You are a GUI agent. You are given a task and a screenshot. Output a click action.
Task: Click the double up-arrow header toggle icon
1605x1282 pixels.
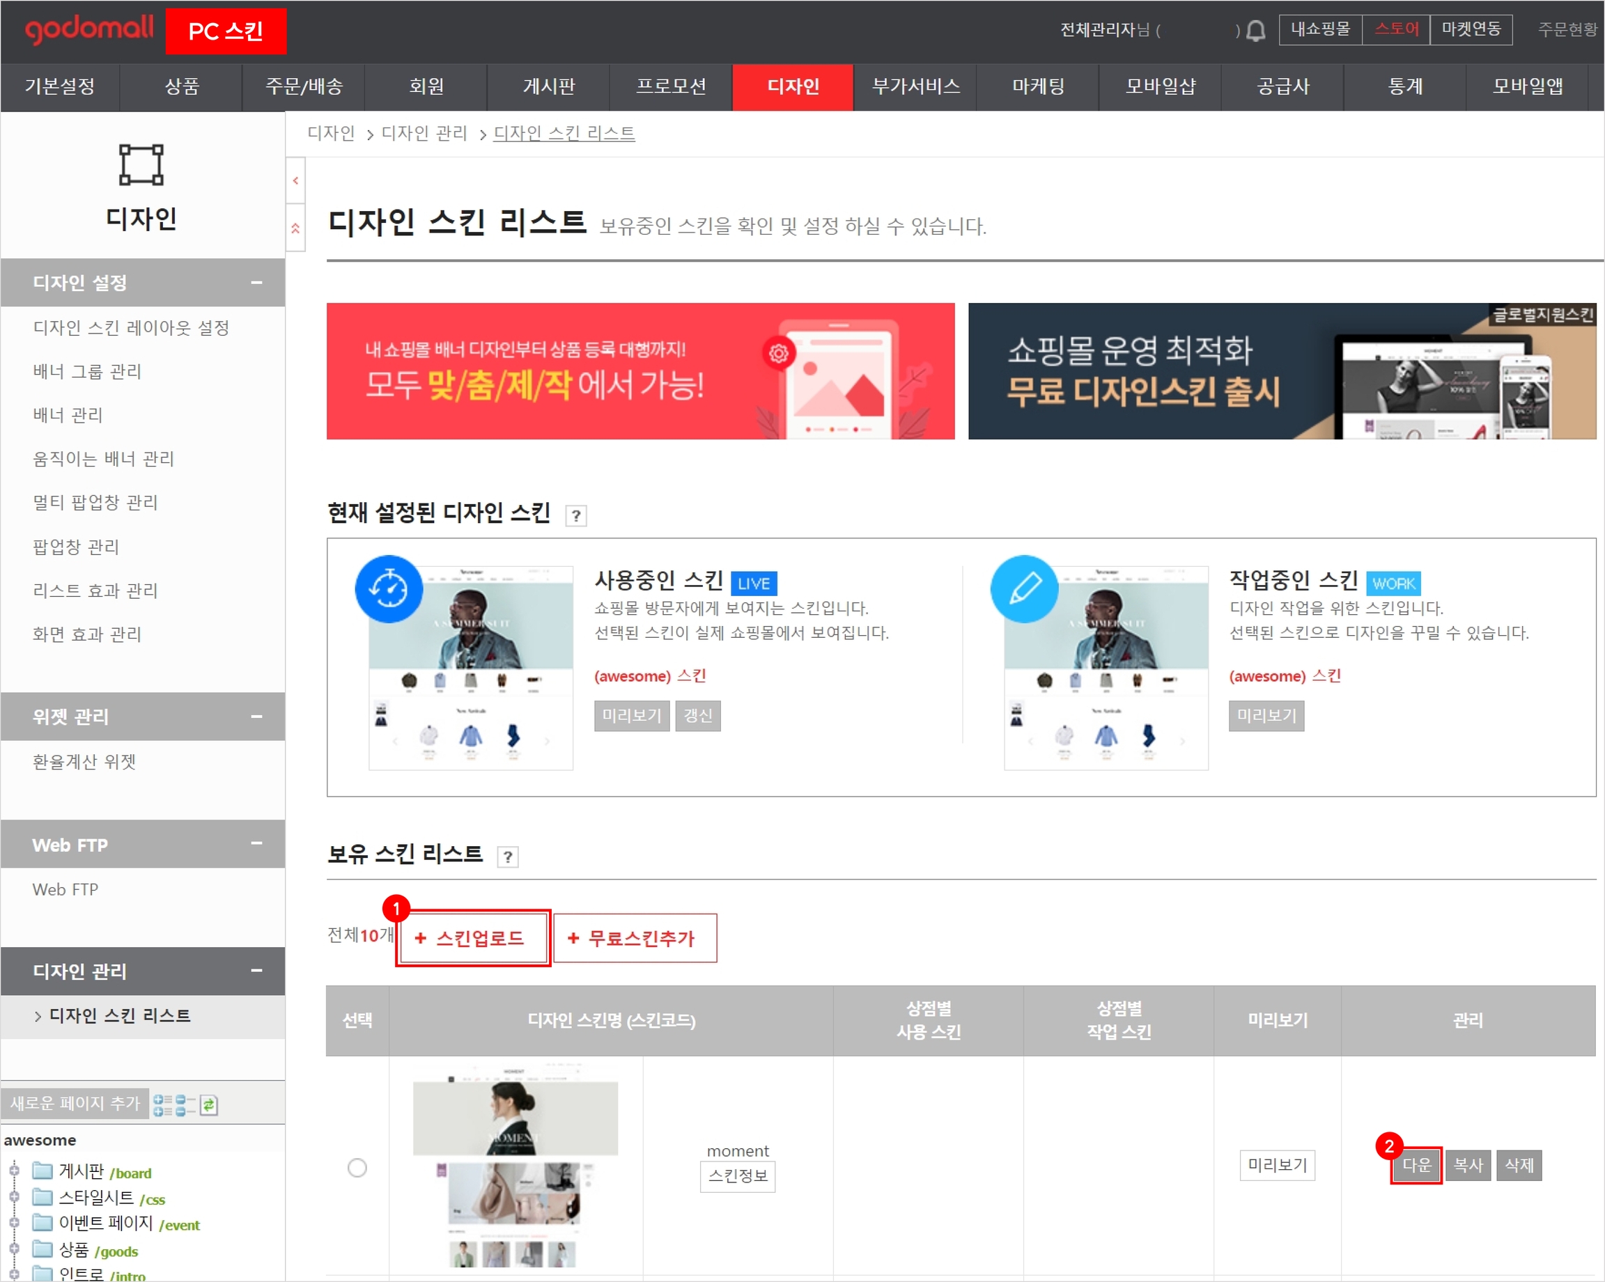point(295,228)
